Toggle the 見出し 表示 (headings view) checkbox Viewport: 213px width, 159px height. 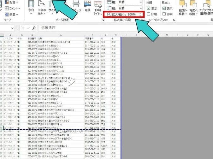tap(164, 9)
